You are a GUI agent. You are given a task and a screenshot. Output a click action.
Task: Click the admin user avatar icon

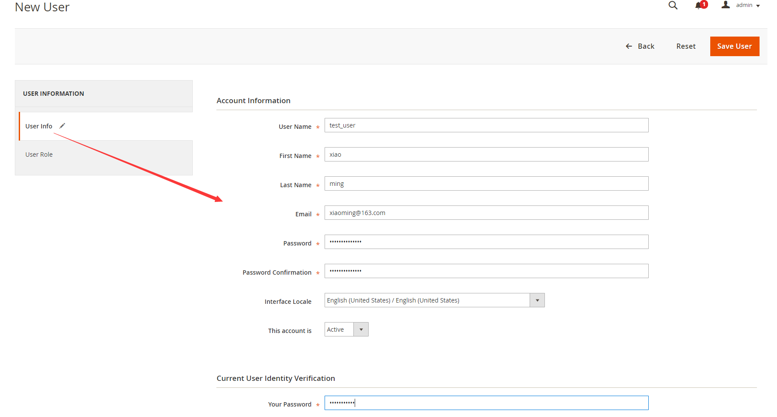(726, 5)
